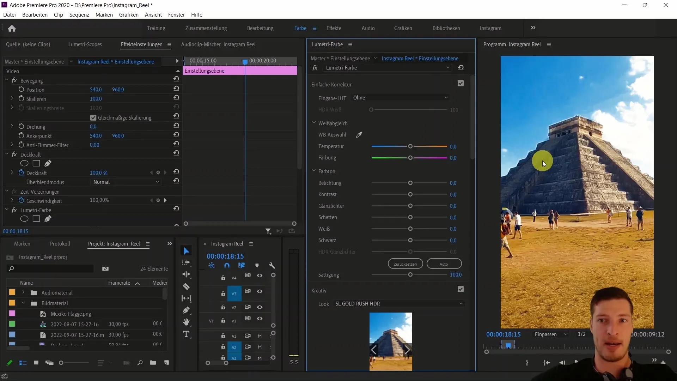Select the Selection tool arrow
This screenshot has height=381, width=677.
click(x=186, y=251)
